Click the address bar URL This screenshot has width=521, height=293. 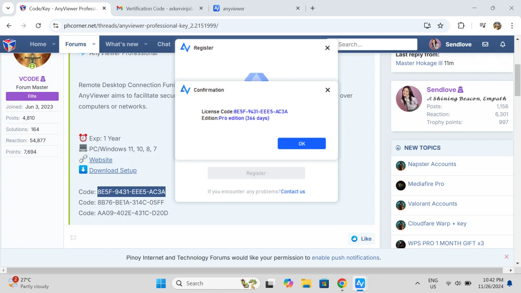pos(141,26)
